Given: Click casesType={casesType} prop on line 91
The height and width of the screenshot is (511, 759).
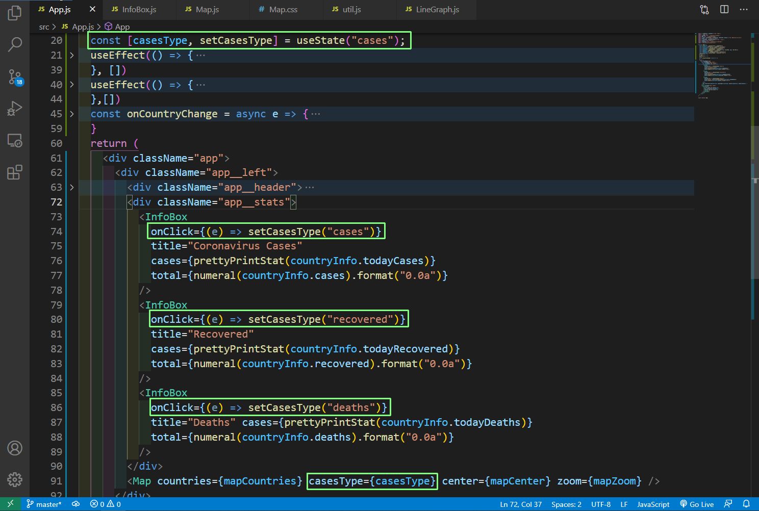Looking at the screenshot, I should click(x=372, y=481).
